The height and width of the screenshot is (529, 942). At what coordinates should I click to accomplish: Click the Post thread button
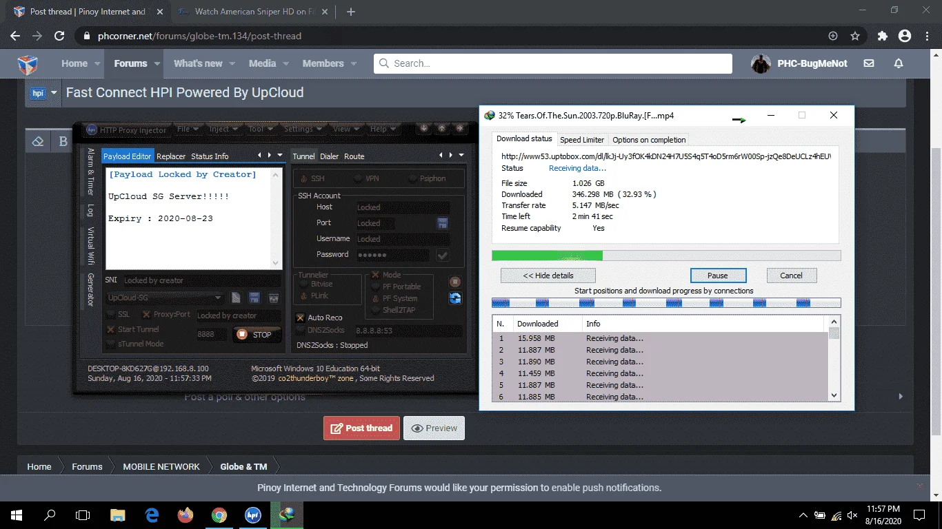pos(361,428)
